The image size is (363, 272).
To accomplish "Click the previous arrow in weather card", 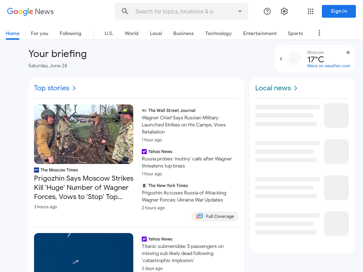I will (x=281, y=59).
